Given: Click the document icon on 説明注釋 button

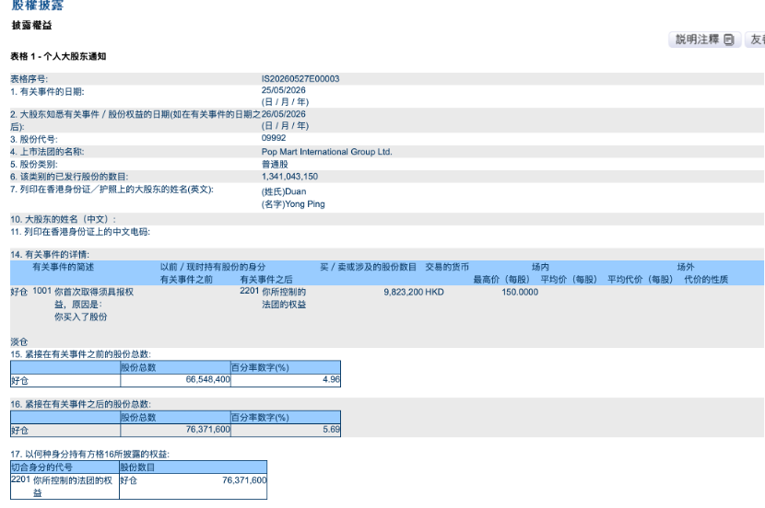Looking at the screenshot, I should coord(729,40).
